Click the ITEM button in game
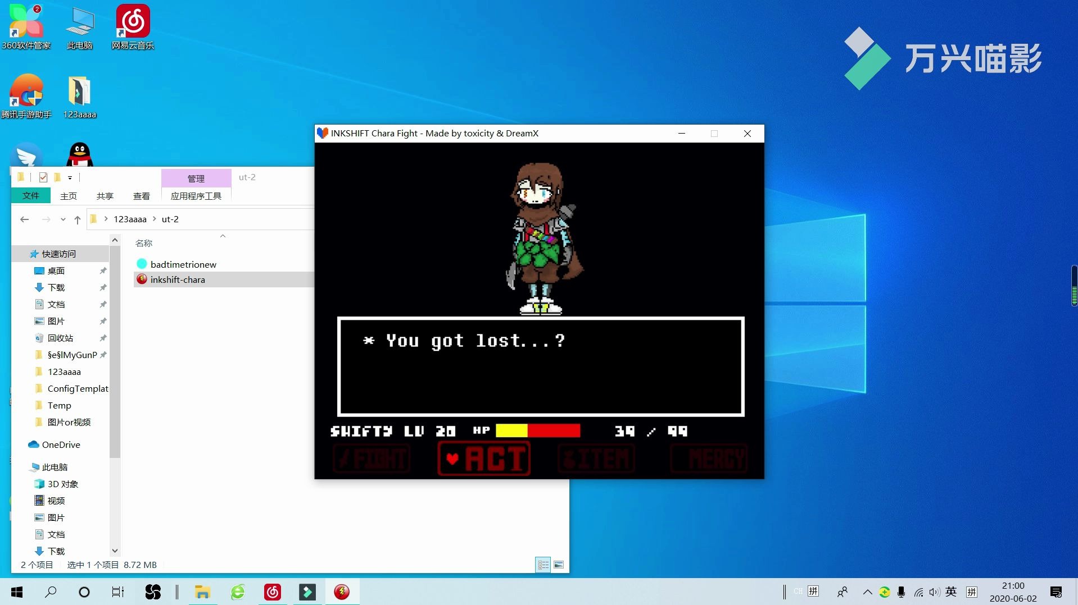This screenshot has width=1078, height=605. click(x=596, y=459)
